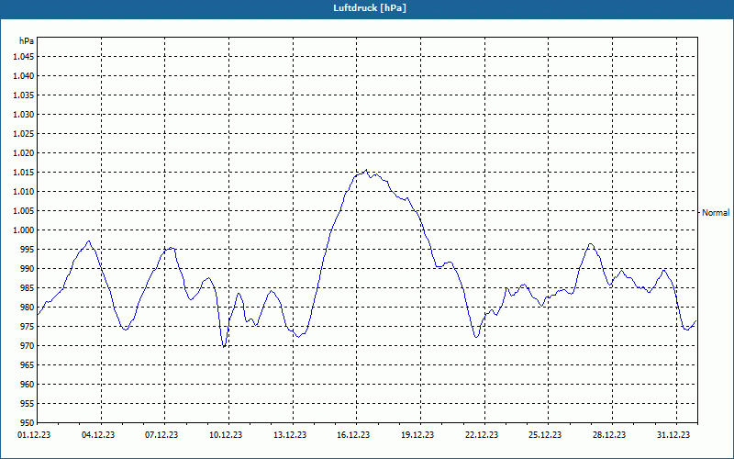The width and height of the screenshot is (734, 459).
Task: Select date label 28.12.23
Action: [609, 435]
